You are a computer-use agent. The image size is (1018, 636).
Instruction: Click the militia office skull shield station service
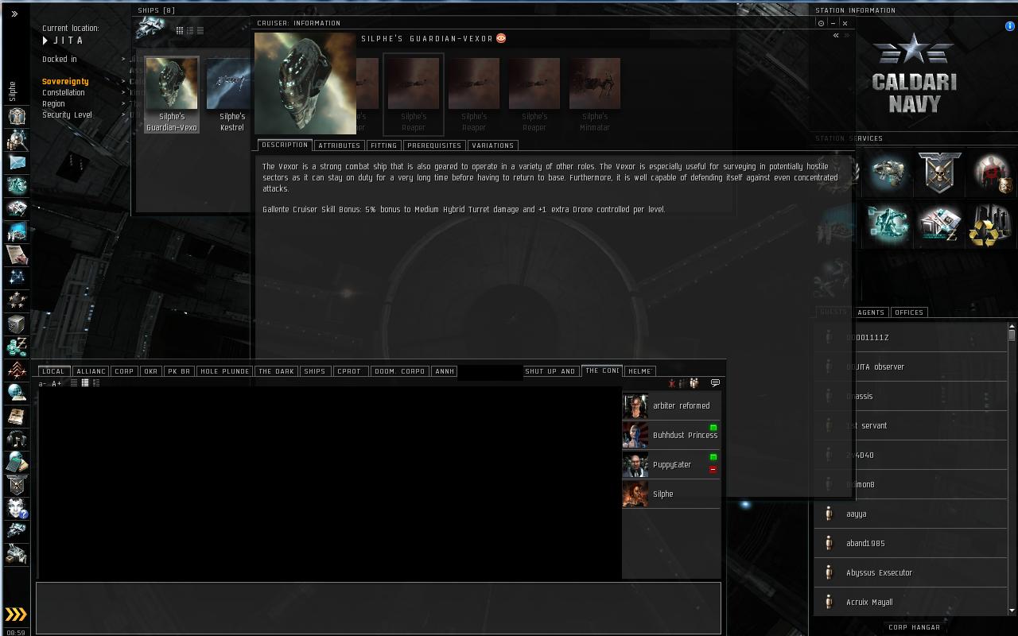pyautogui.click(x=939, y=173)
